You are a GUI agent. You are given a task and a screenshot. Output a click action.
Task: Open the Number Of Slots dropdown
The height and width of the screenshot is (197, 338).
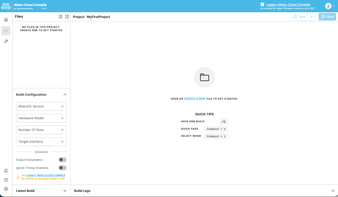(x=41, y=130)
